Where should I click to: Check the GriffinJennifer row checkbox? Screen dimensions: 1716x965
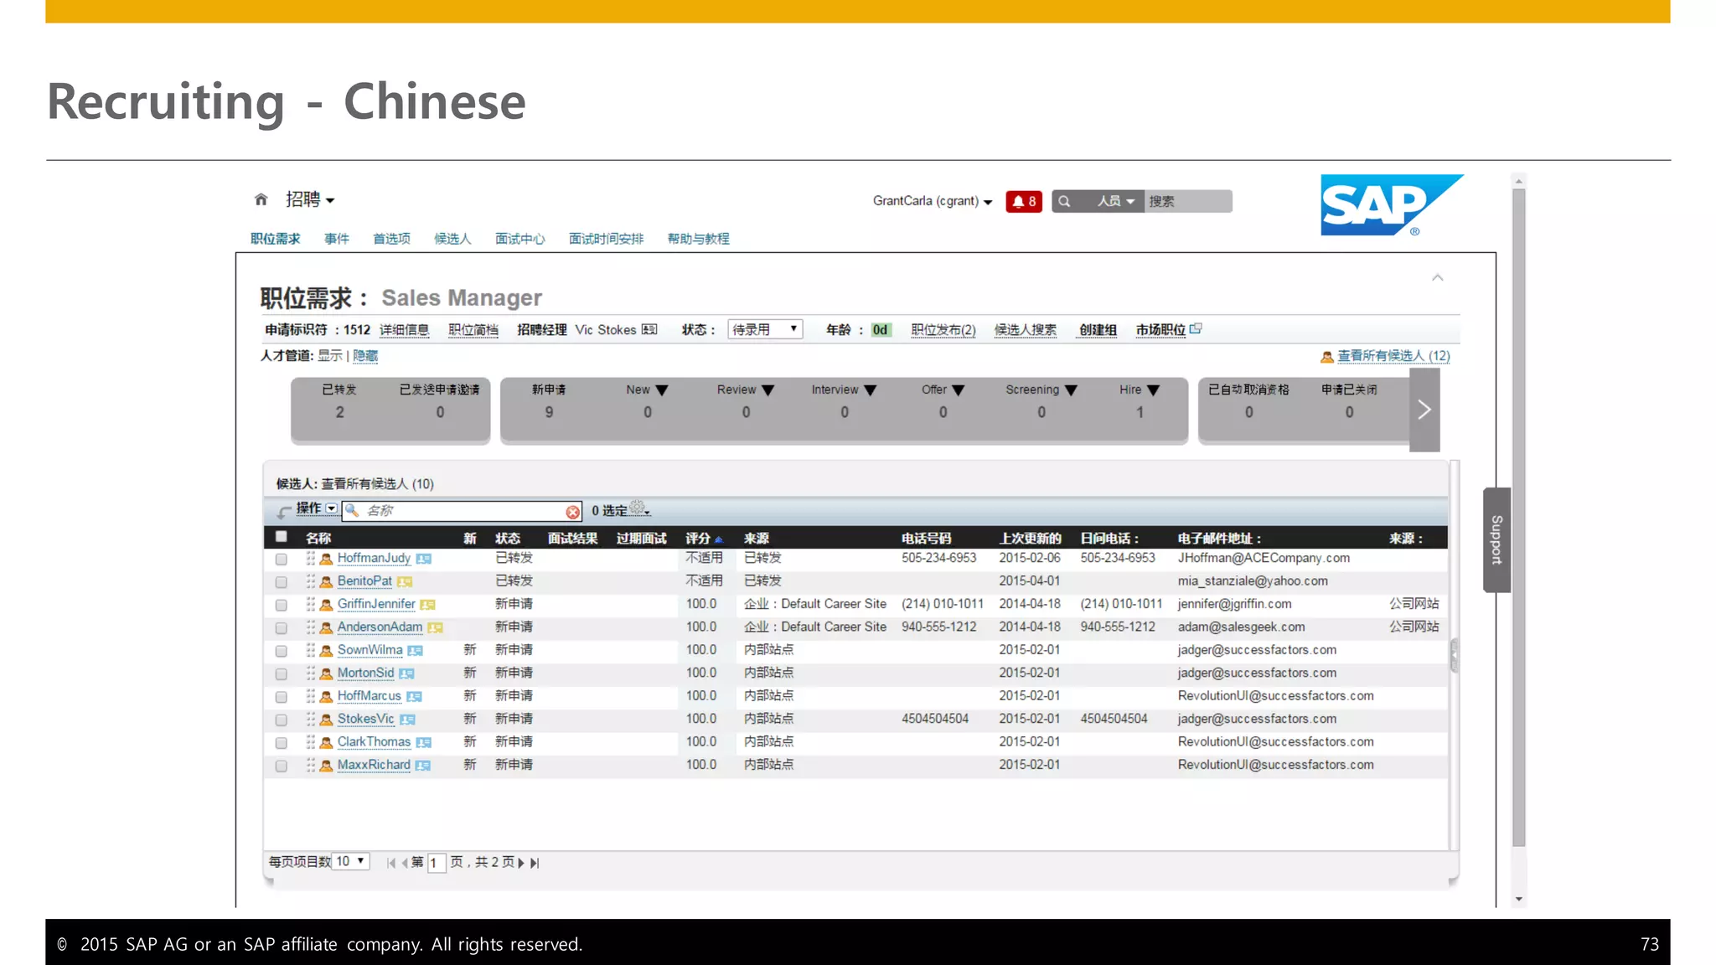click(x=282, y=606)
